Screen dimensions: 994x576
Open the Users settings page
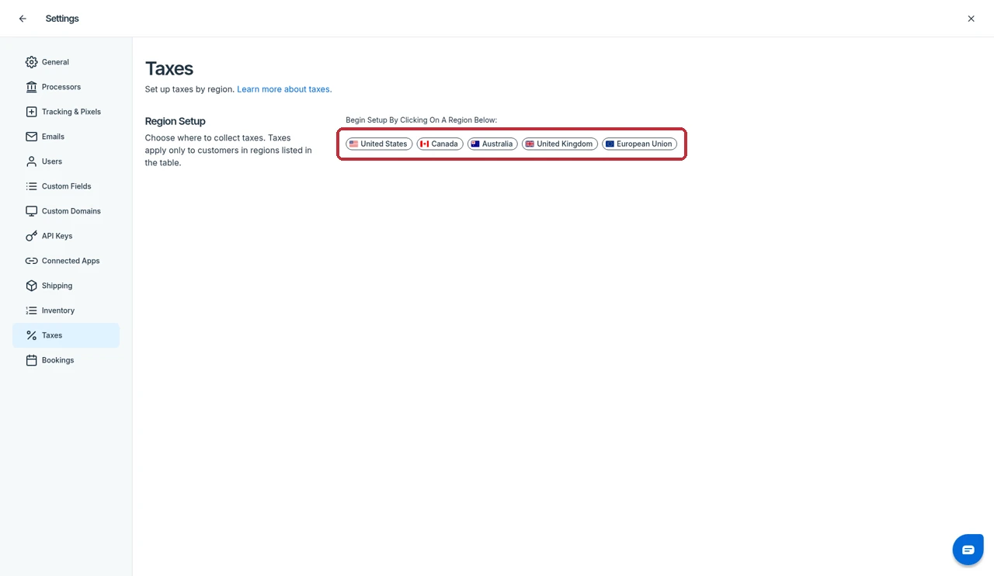coord(66,161)
